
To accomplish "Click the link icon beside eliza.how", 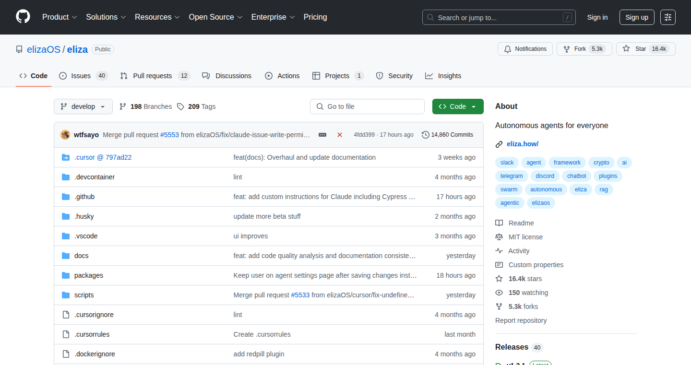I will tap(499, 144).
